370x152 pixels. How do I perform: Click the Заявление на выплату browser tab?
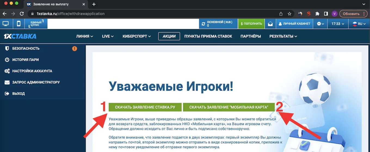pos(55,4)
